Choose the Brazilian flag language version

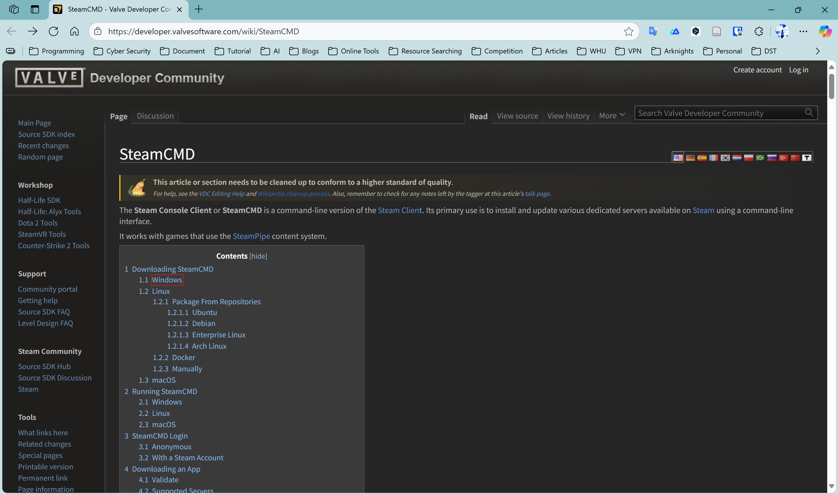click(x=760, y=158)
